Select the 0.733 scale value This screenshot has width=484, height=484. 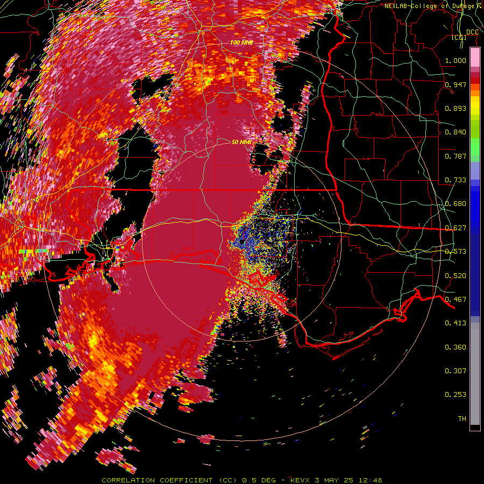[x=455, y=180]
